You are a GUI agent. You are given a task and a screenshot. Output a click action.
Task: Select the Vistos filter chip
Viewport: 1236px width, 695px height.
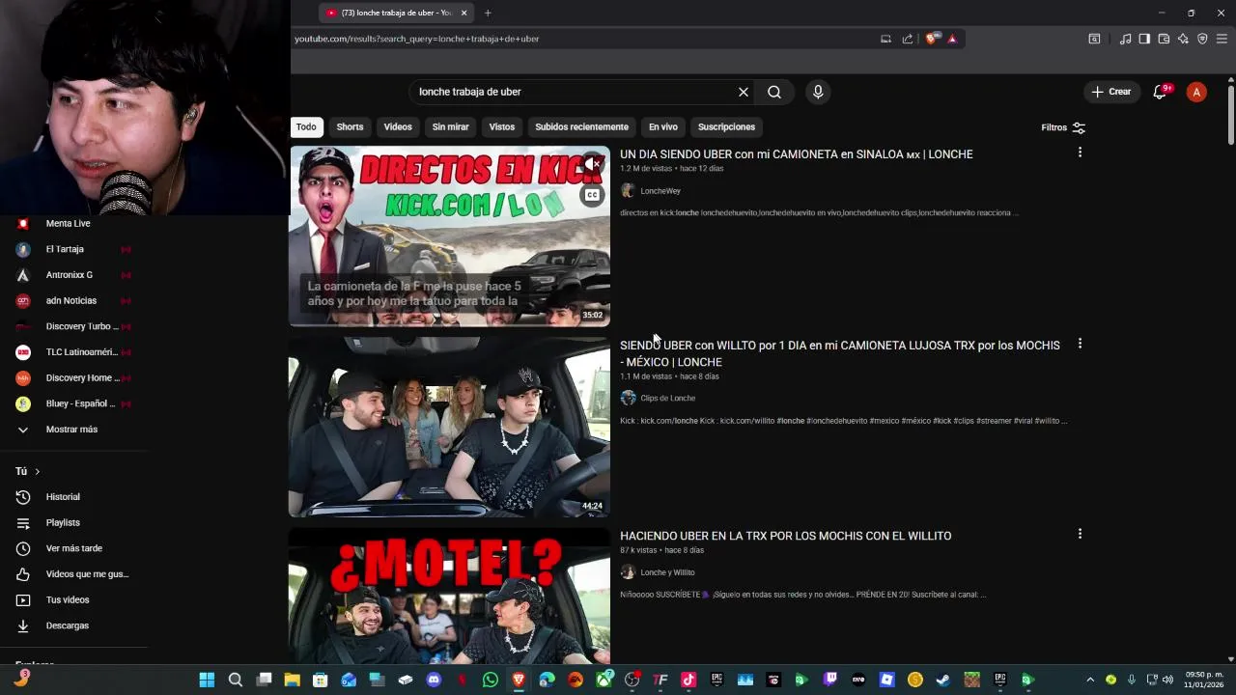(x=502, y=126)
